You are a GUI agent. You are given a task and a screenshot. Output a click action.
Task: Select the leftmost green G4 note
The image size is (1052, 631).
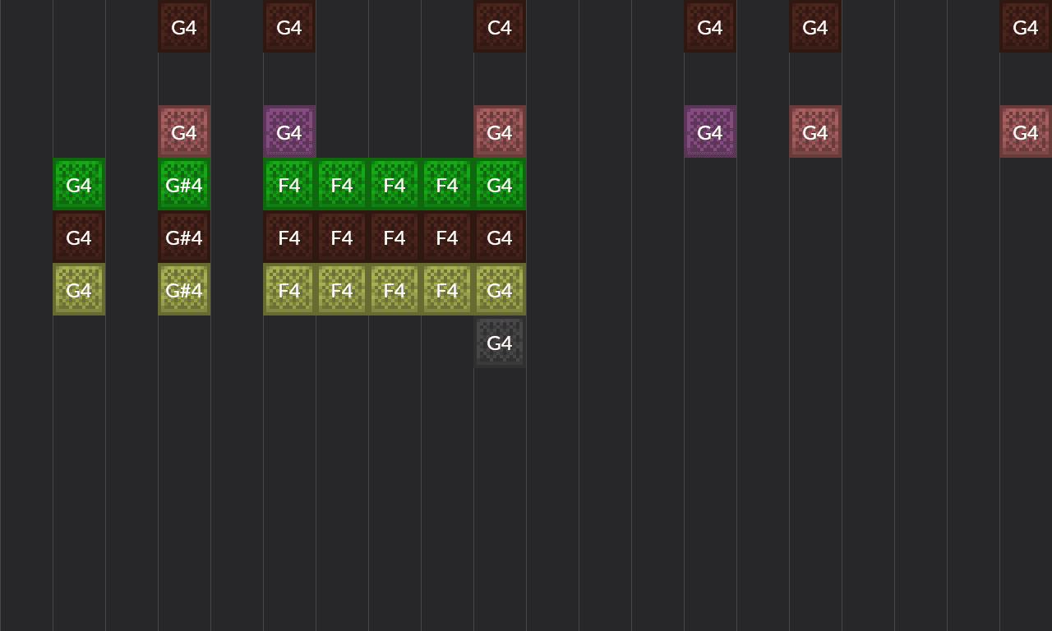click(79, 184)
